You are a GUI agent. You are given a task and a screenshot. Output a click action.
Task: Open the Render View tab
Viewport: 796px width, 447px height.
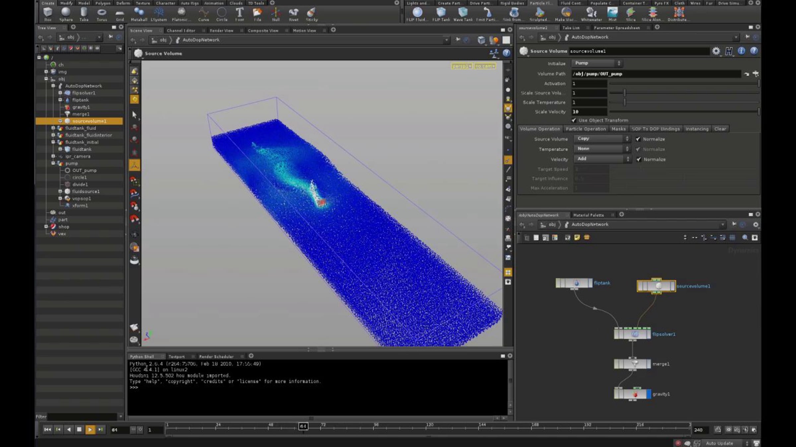[221, 30]
